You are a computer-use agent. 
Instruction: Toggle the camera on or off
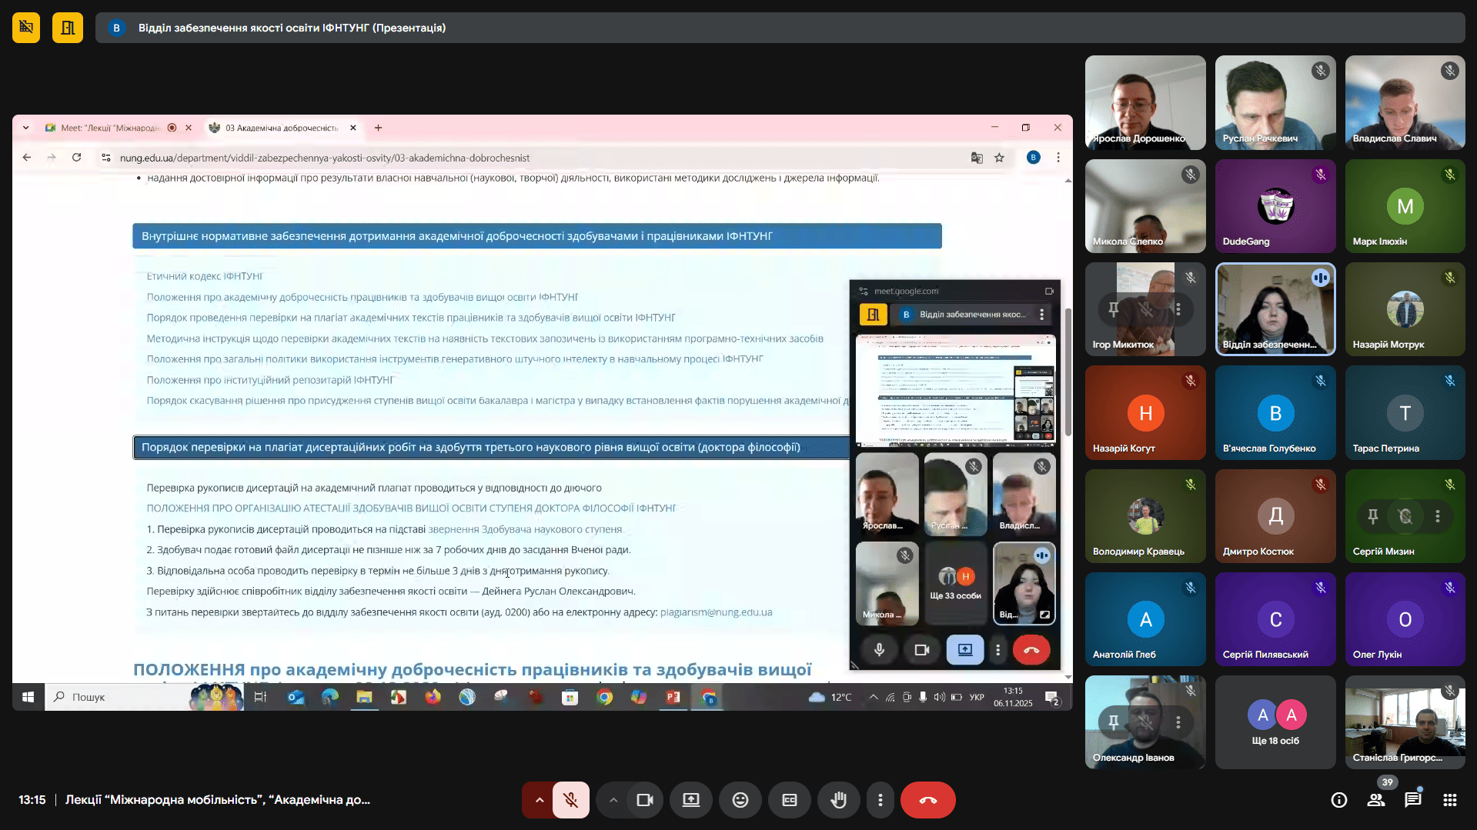[644, 800]
